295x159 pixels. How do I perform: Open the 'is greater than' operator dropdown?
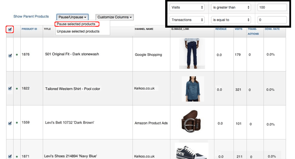(231, 7)
